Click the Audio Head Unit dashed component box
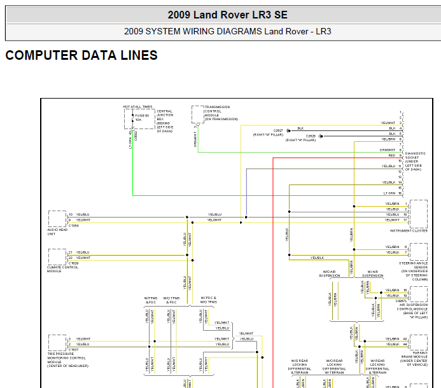 [x=57, y=218]
